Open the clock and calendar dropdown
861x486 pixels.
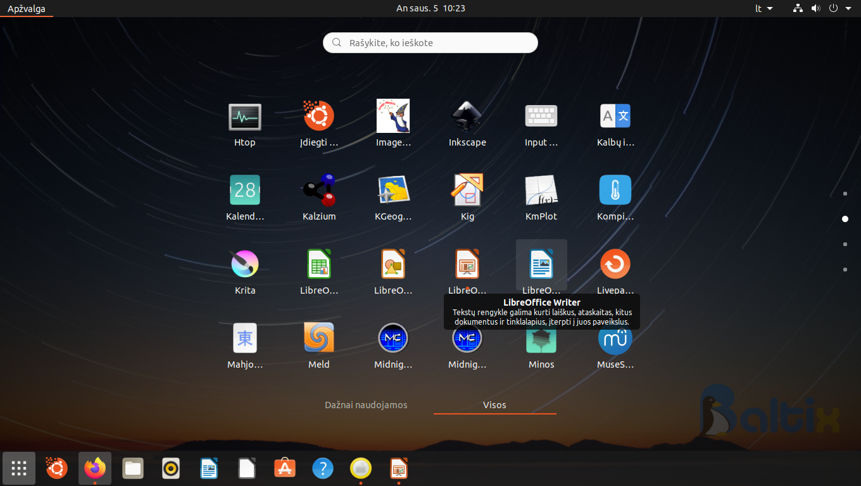pyautogui.click(x=430, y=8)
